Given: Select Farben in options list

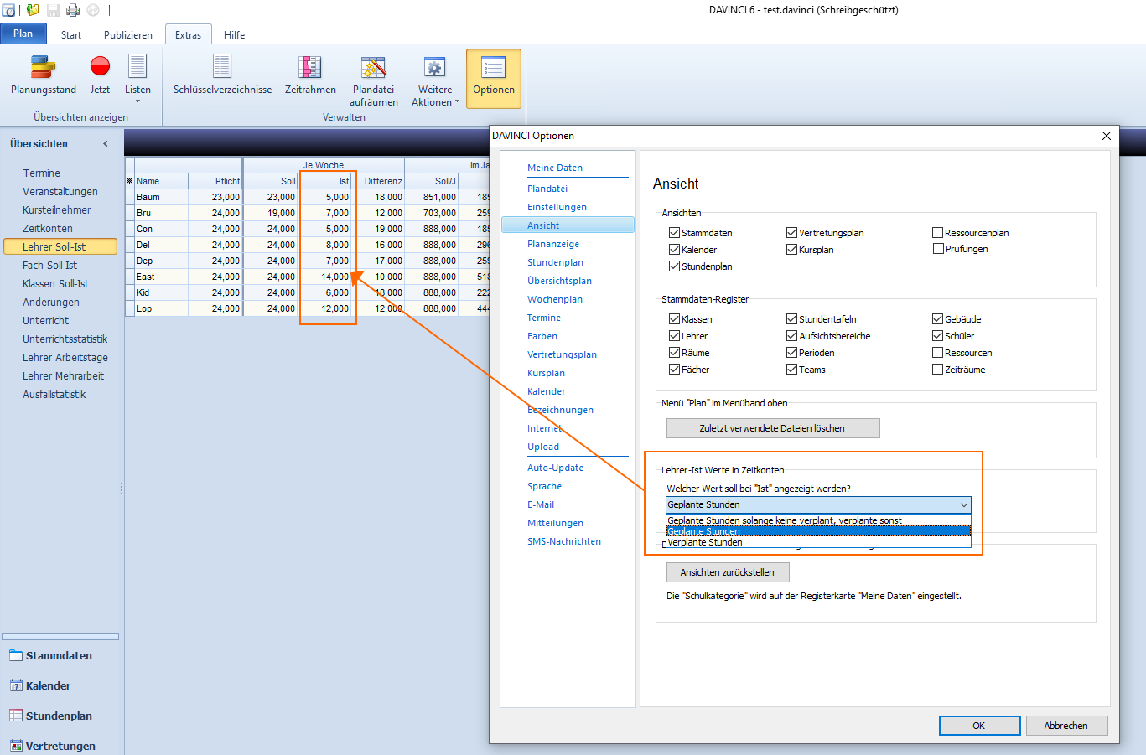Looking at the screenshot, I should coord(542,336).
